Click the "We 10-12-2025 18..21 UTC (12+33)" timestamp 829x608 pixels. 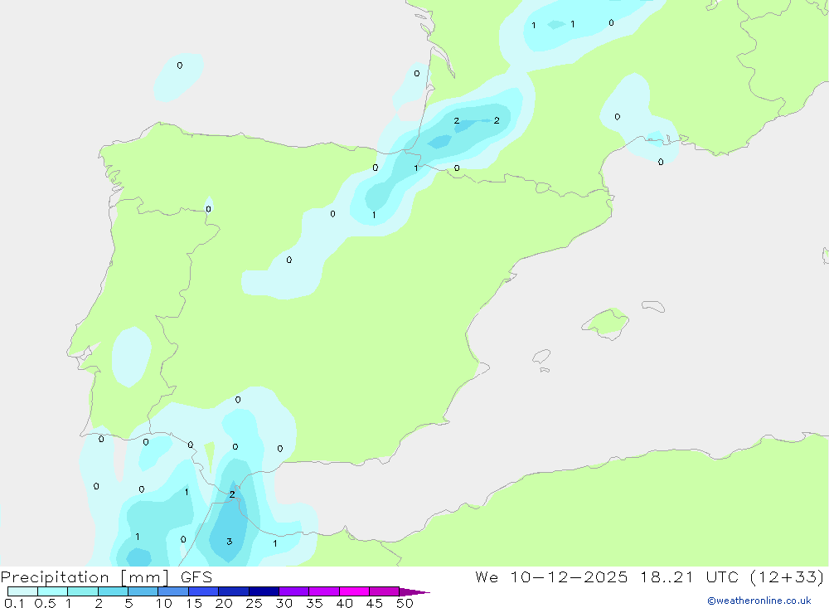(x=650, y=577)
